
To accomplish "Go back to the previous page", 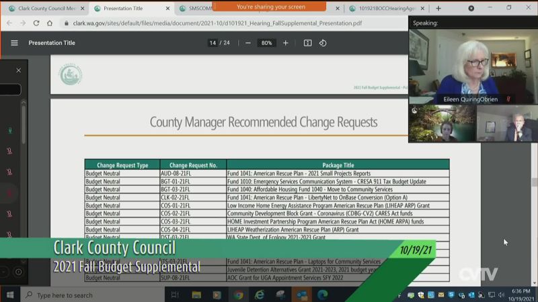I will tap(9, 23).
